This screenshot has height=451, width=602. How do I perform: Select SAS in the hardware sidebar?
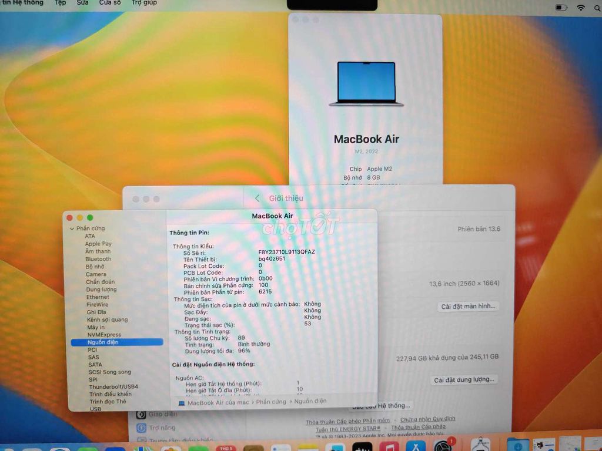[93, 357]
